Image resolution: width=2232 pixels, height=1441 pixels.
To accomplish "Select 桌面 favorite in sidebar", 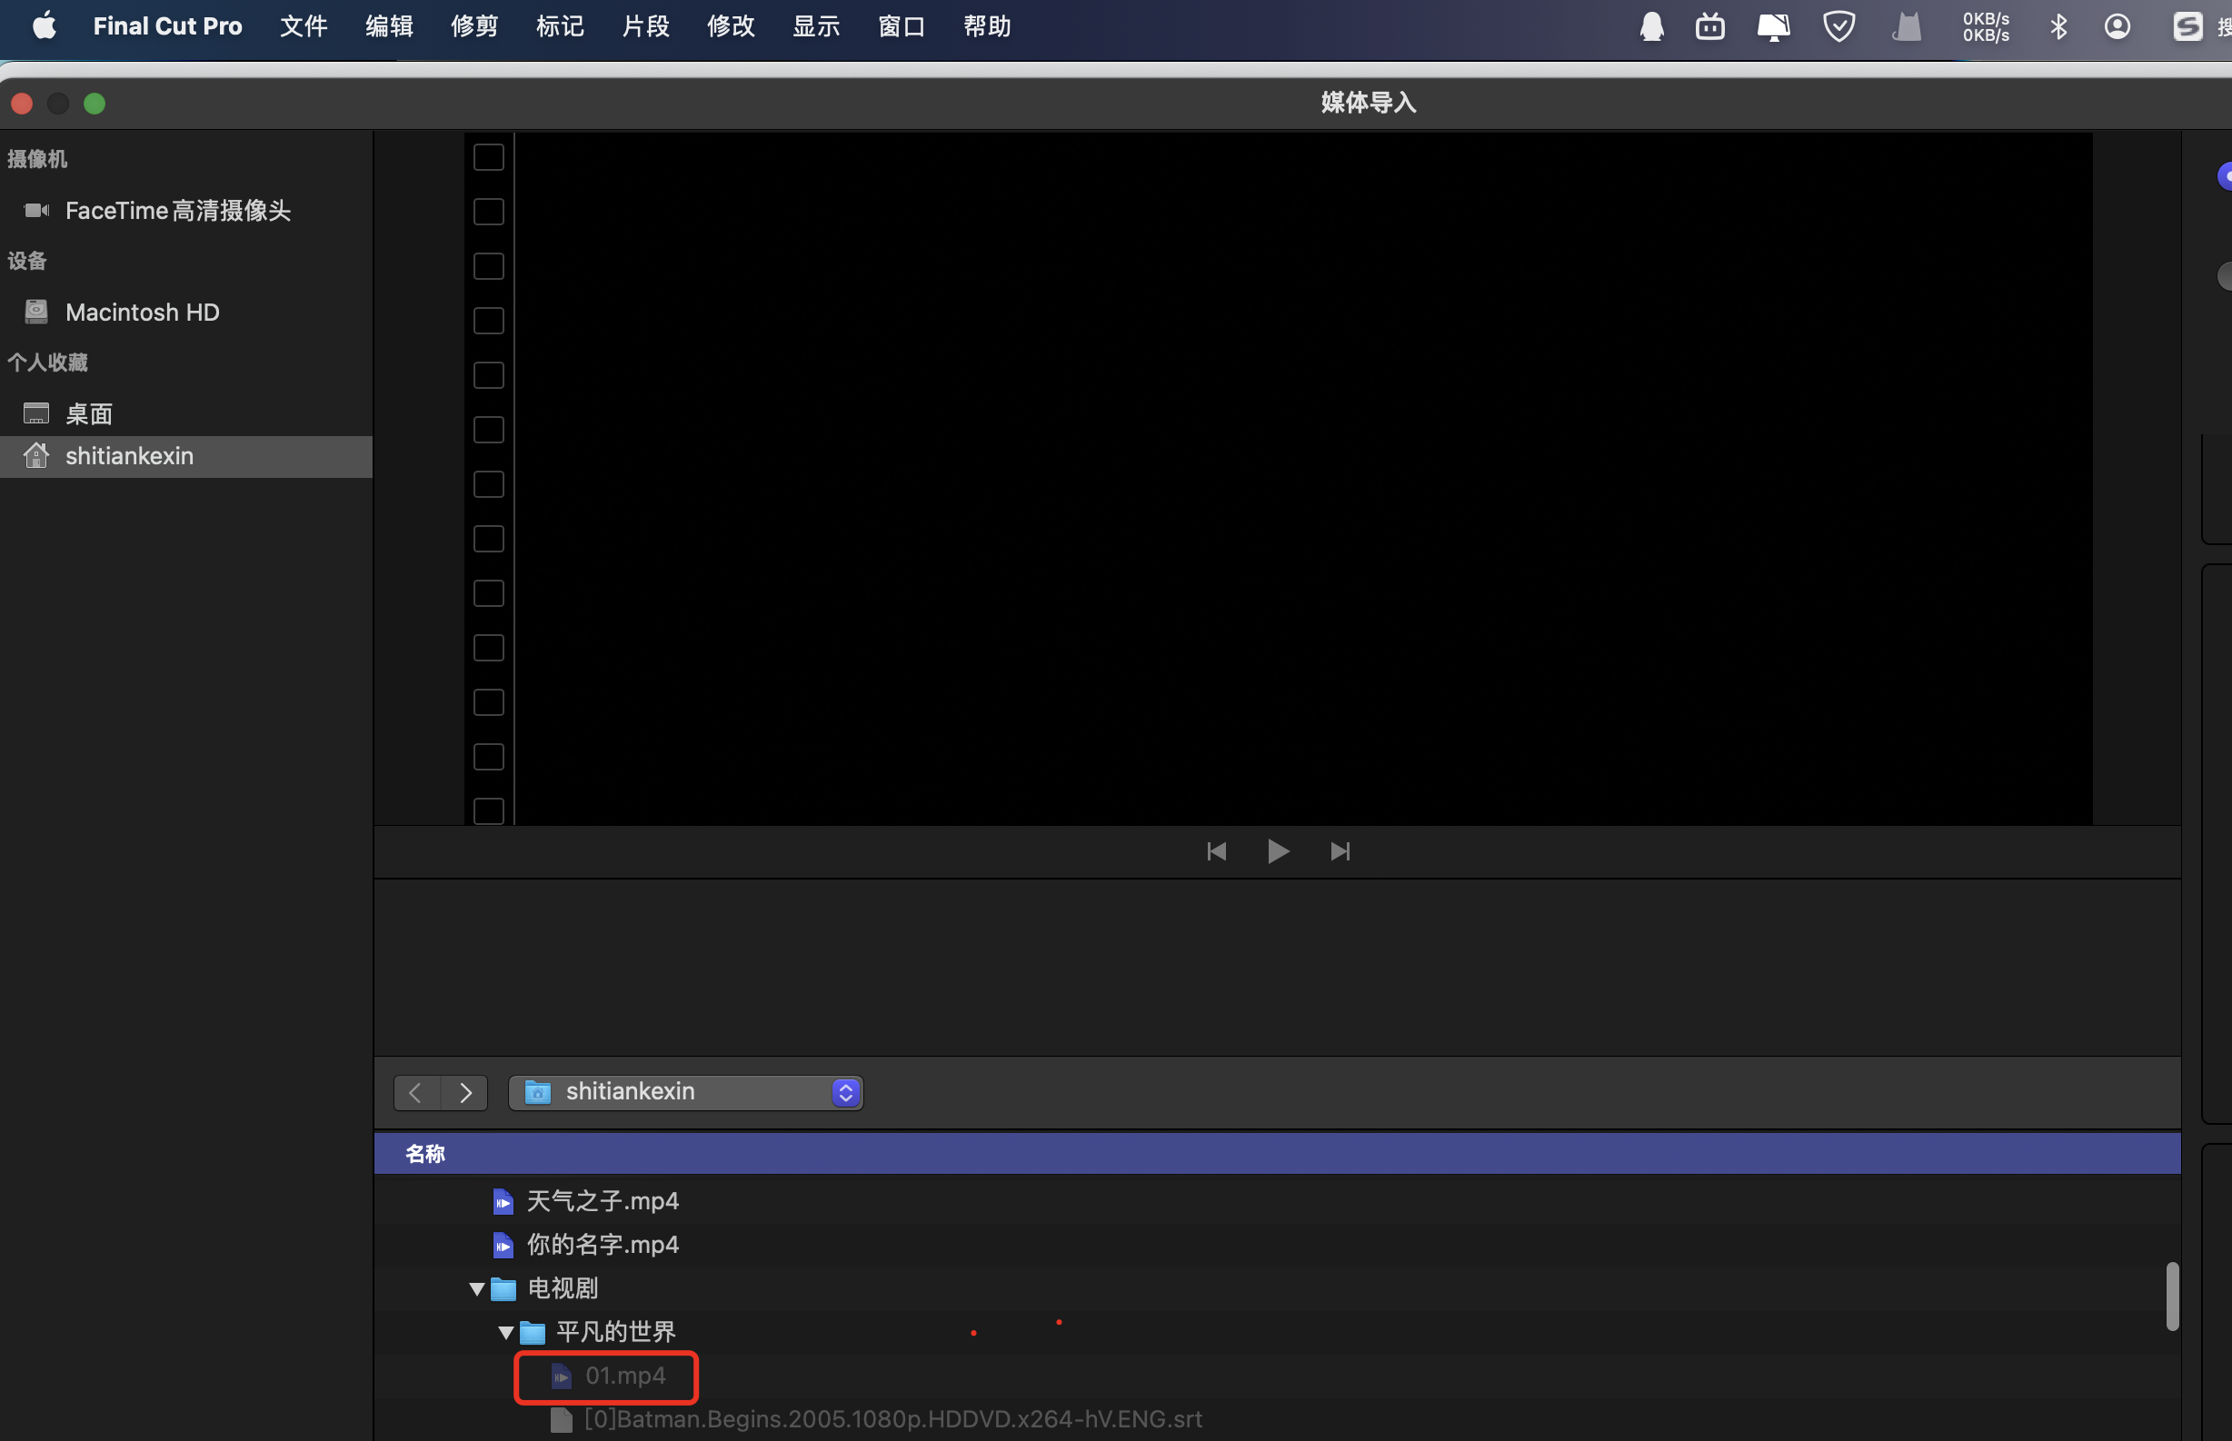I will (88, 413).
